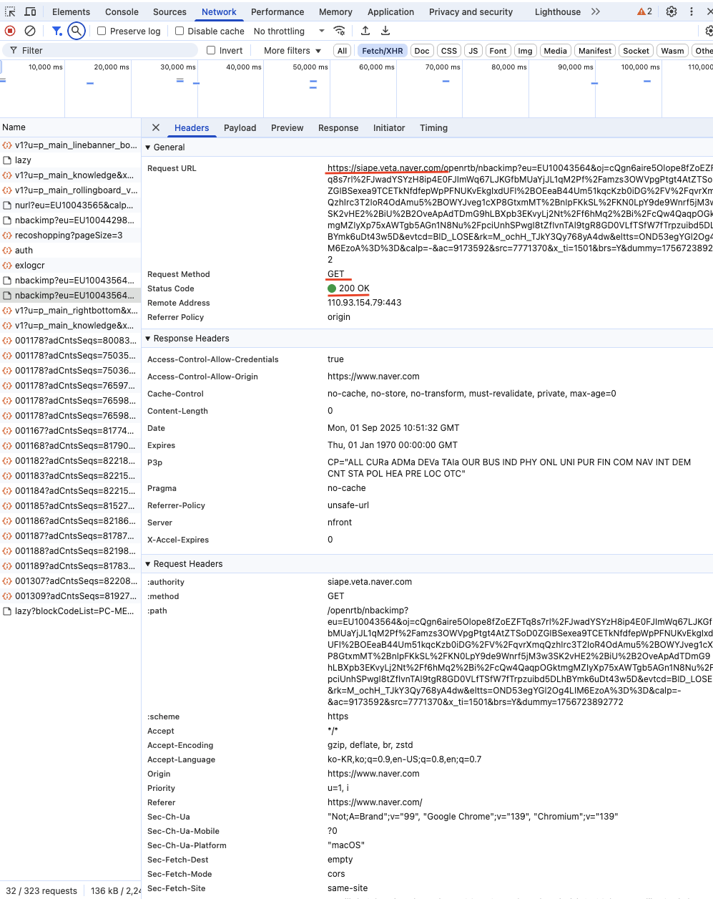This screenshot has height=899, width=713.
Task: Open DevTools settings gear
Action: [672, 11]
